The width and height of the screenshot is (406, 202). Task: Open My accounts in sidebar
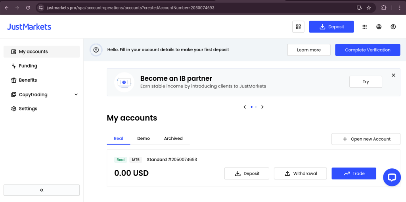click(x=42, y=51)
